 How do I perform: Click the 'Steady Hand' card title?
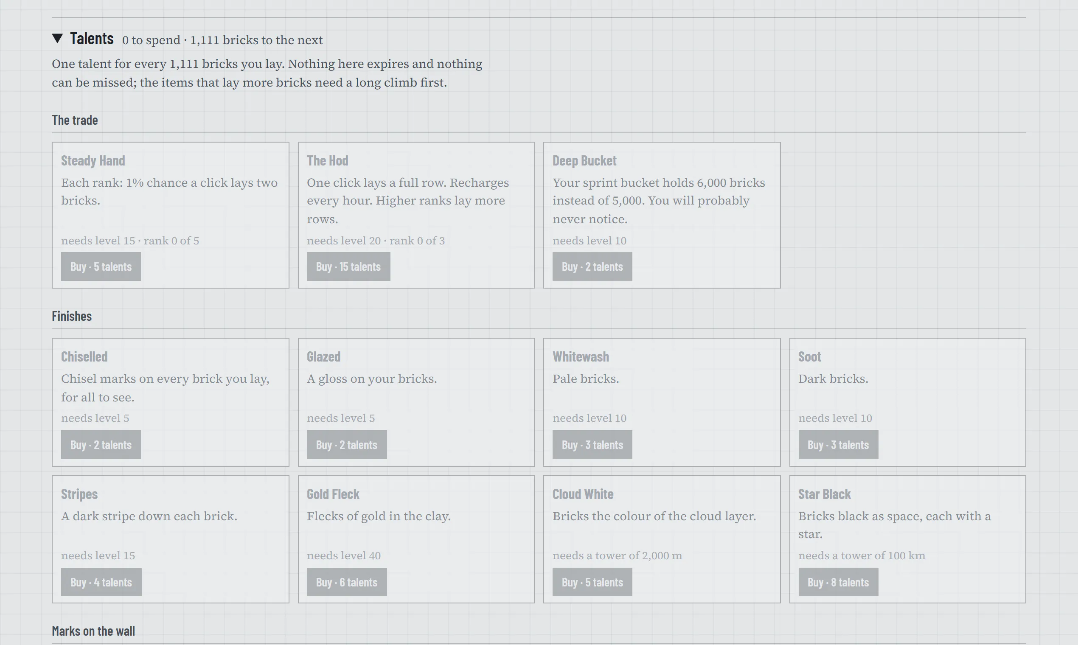[x=93, y=161]
